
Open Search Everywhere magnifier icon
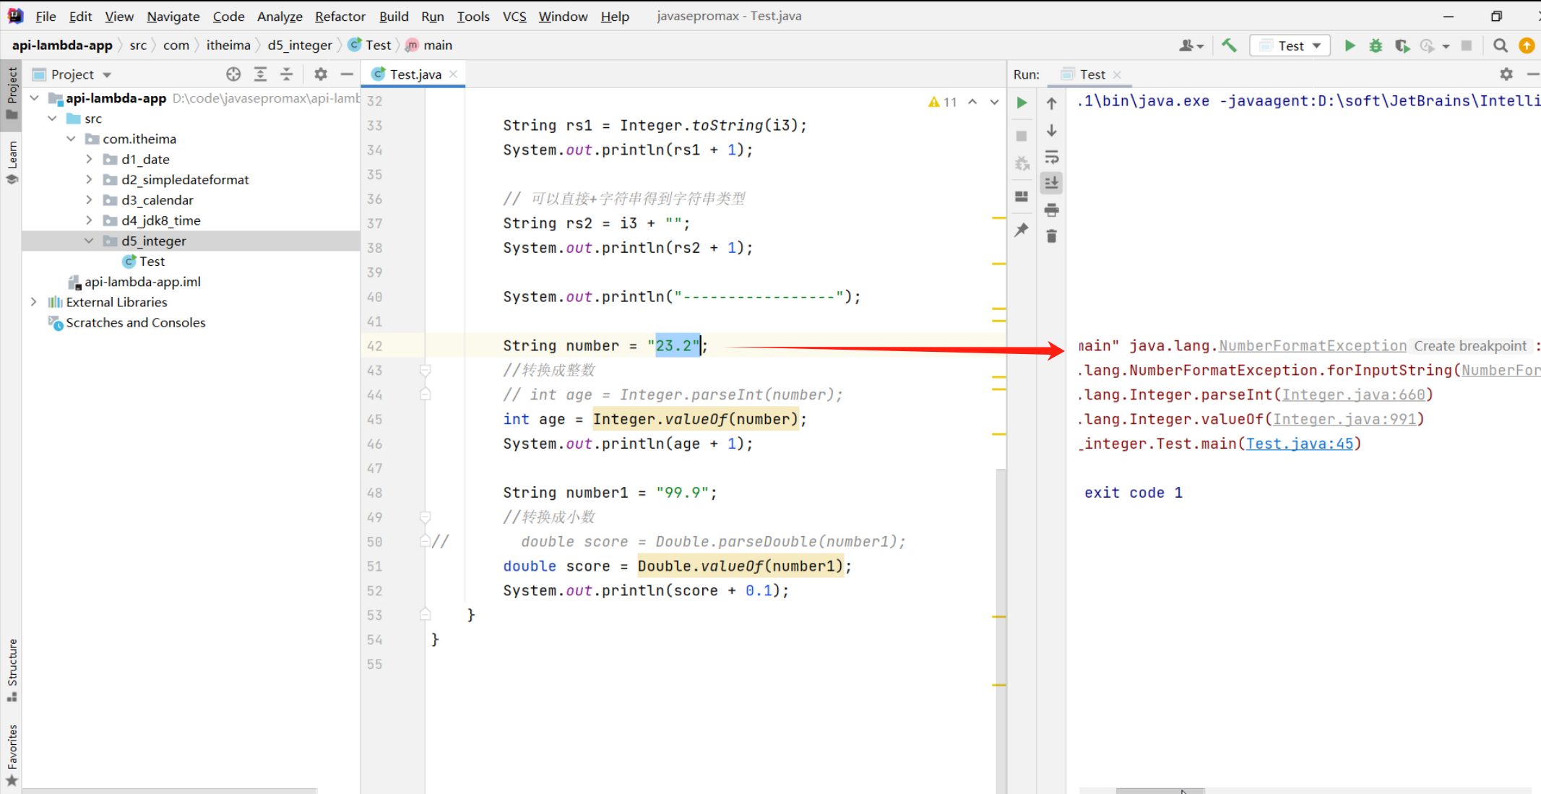[x=1500, y=46]
